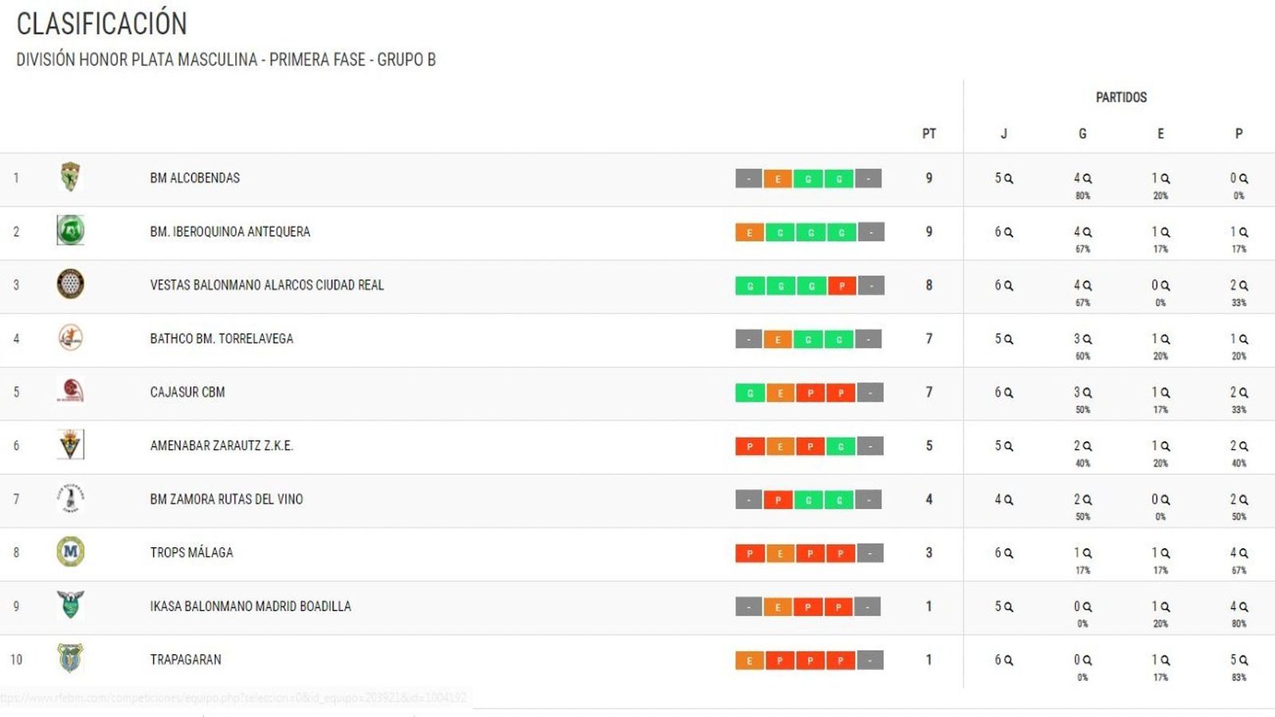Click the 8 points value for Ciudad Real

tap(928, 285)
